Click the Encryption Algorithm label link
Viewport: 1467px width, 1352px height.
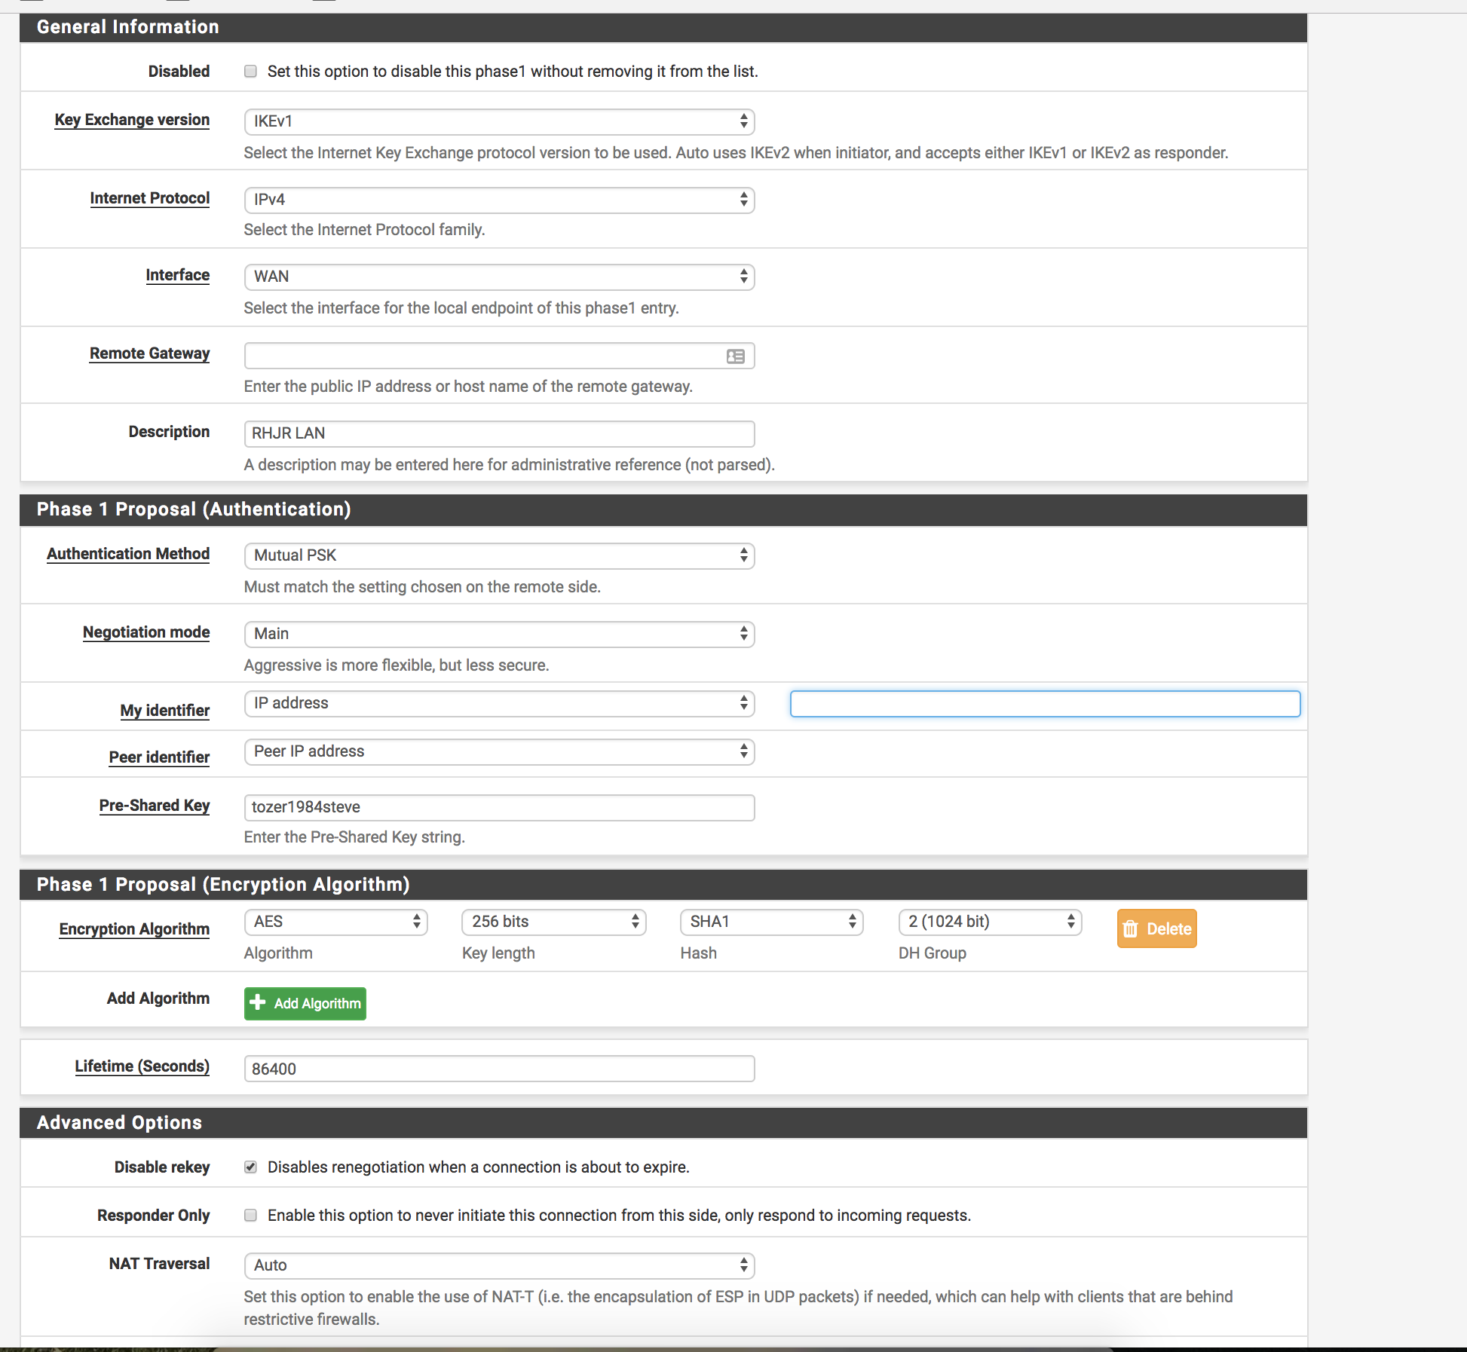(x=134, y=929)
